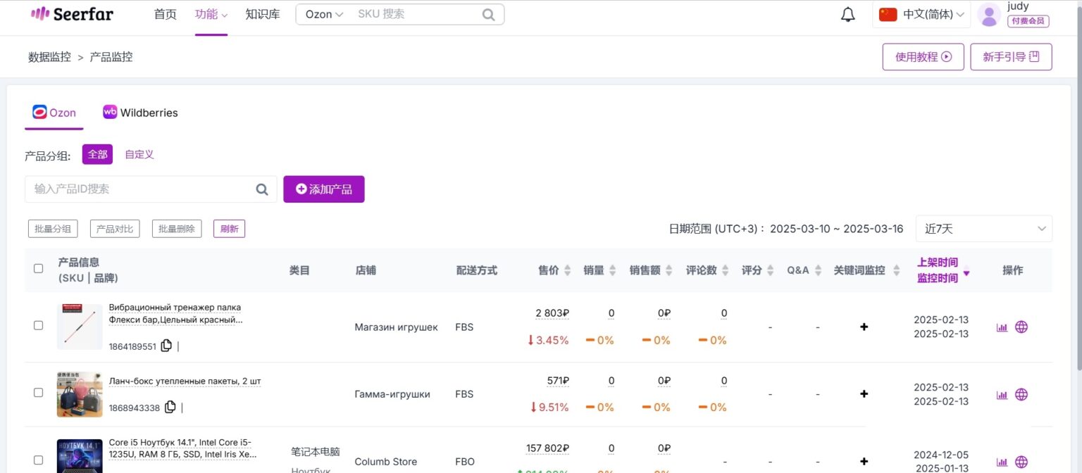Add keyword monitoring with the plus icon
This screenshot has width=1082, height=473.
pos(864,327)
